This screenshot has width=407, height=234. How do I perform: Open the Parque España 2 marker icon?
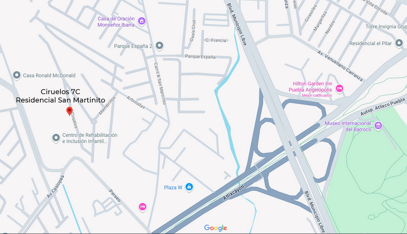(x=159, y=46)
